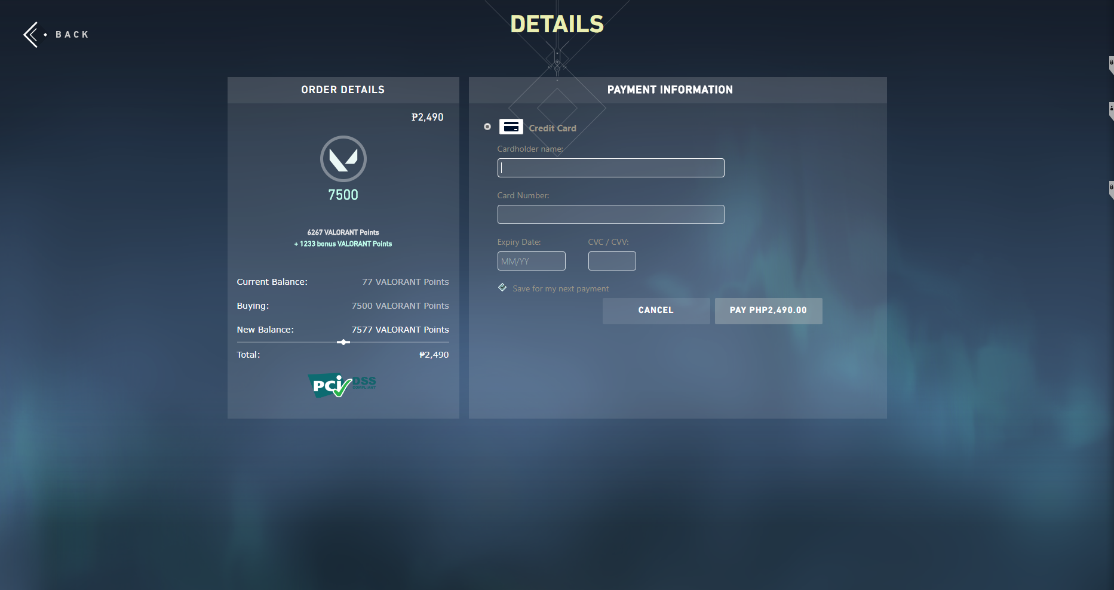Click PAY PHP2,490.00 to complete purchase
Image resolution: width=1114 pixels, height=590 pixels.
tap(768, 311)
